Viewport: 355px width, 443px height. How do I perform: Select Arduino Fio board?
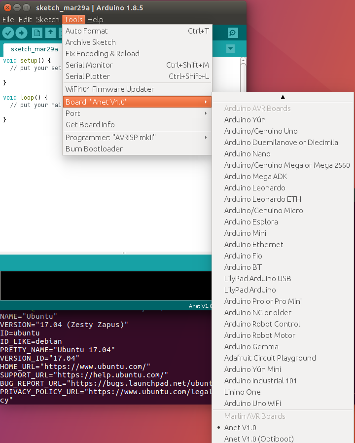click(x=283, y=256)
